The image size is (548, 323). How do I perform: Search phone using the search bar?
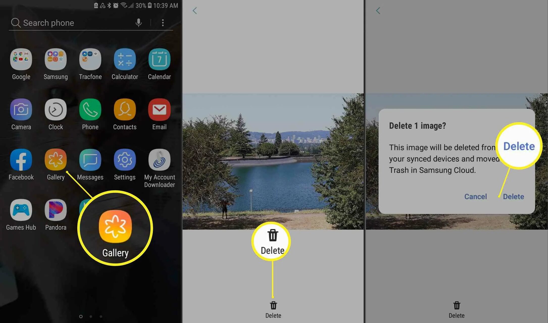pyautogui.click(x=71, y=22)
